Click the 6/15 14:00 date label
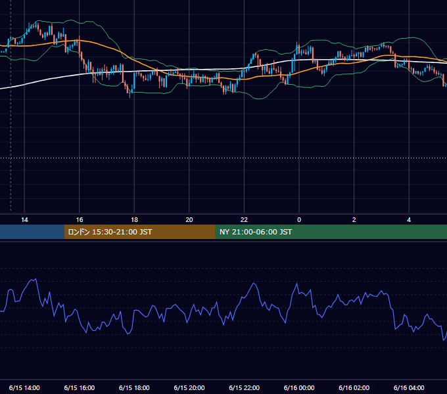This screenshot has height=394, width=447. 24,387
